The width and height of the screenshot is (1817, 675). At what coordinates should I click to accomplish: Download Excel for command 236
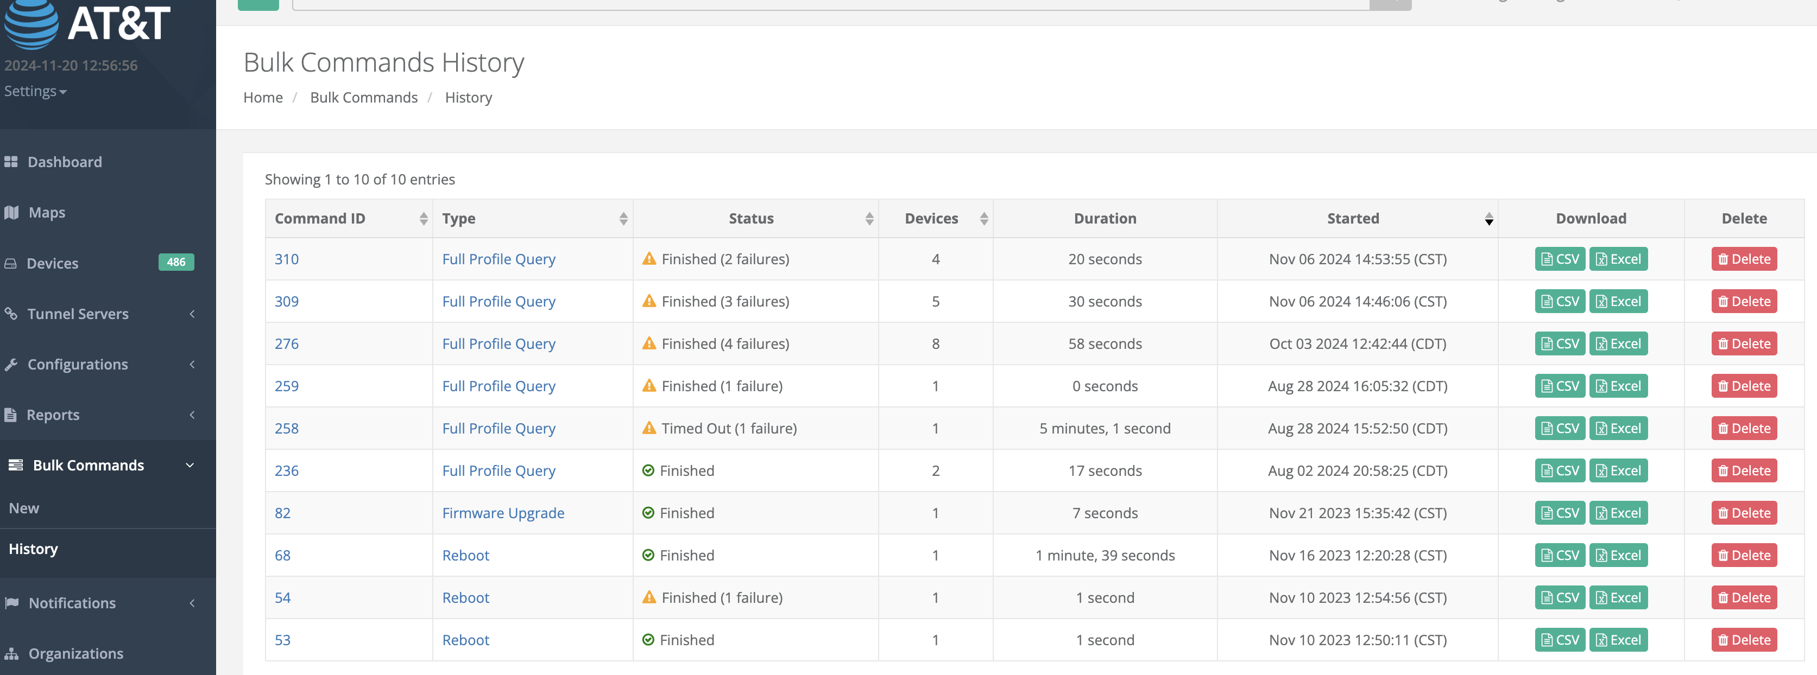click(1618, 470)
